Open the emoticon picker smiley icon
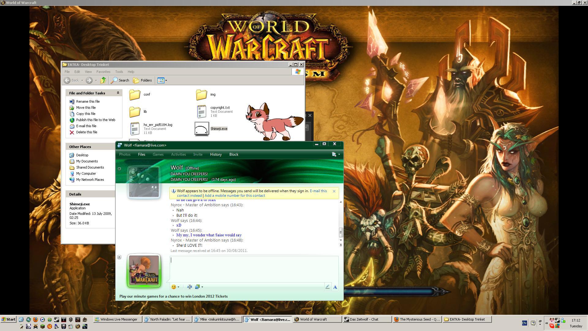Image resolution: width=588 pixels, height=331 pixels. 174,287
